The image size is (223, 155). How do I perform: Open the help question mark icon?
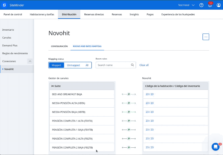[201, 5]
